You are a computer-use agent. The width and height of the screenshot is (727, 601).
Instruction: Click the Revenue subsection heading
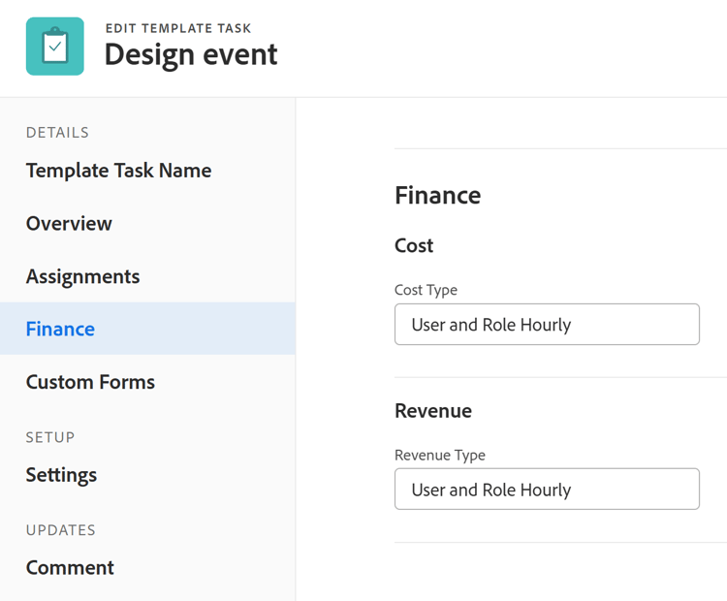433,410
